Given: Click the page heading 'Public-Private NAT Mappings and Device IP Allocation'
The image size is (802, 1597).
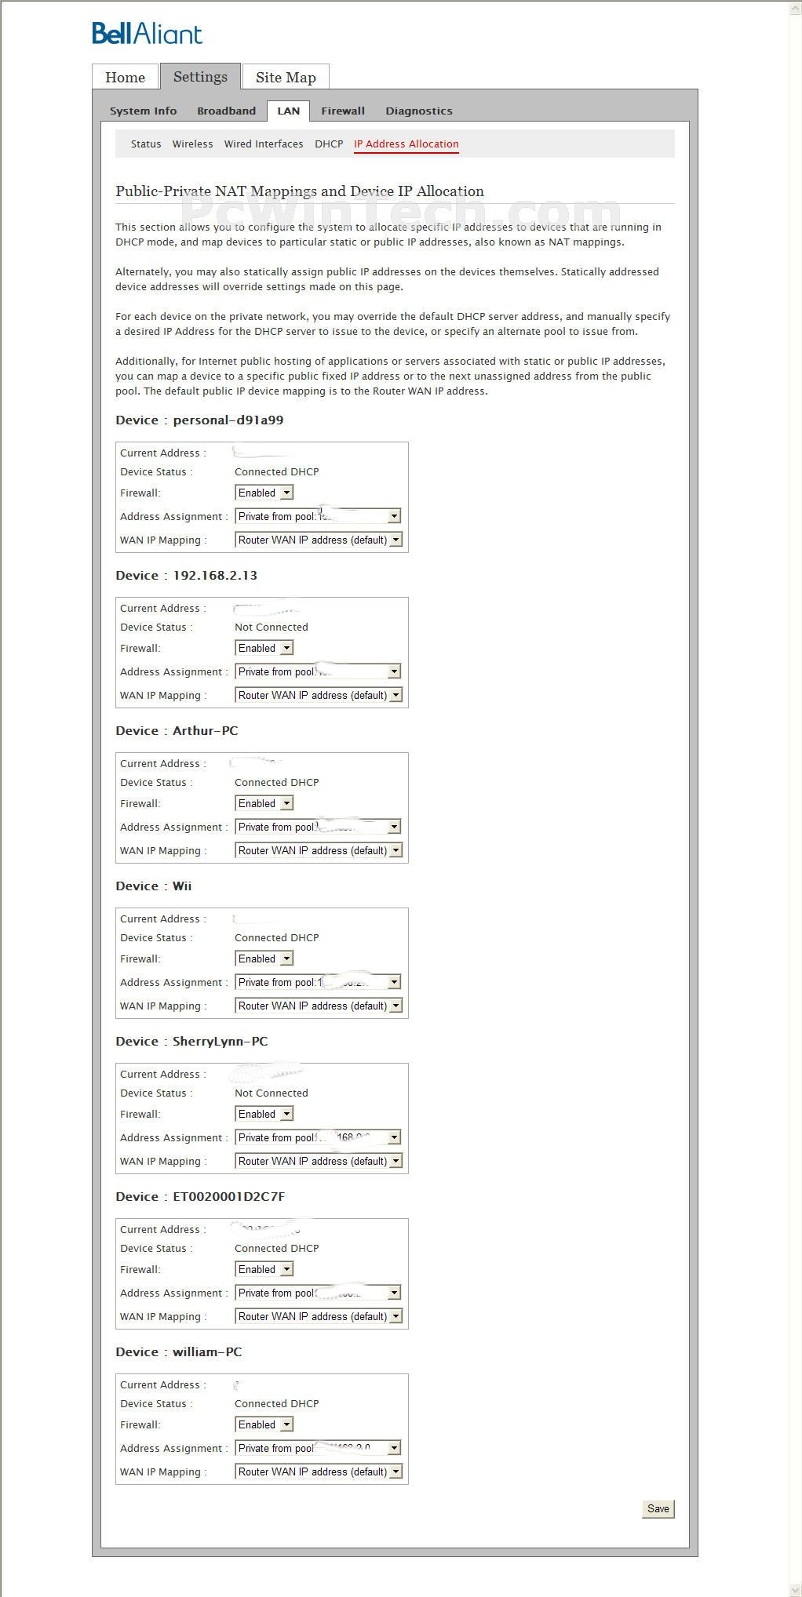Looking at the screenshot, I should [300, 191].
